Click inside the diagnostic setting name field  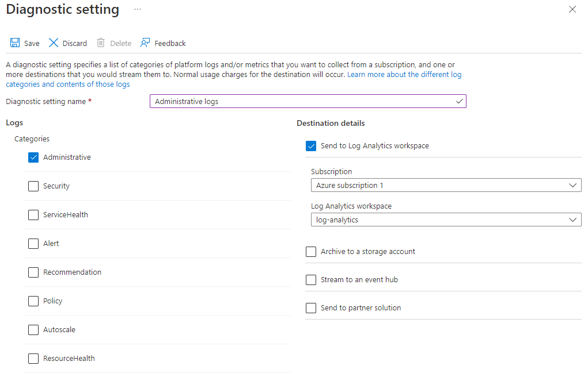tap(288, 101)
